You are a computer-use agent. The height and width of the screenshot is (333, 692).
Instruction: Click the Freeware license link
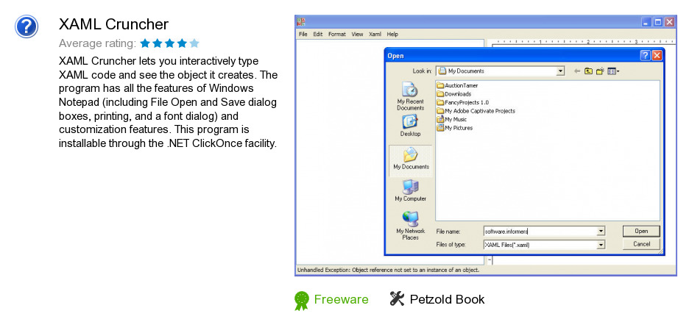(x=341, y=299)
